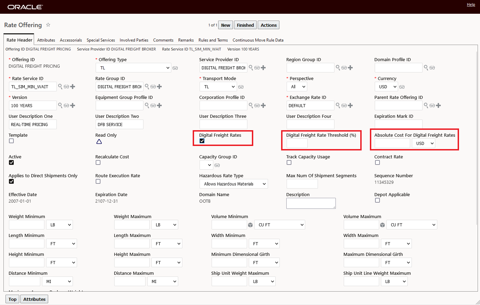Select the Involved Parties tab
This screenshot has height=305, width=480.
click(x=134, y=40)
